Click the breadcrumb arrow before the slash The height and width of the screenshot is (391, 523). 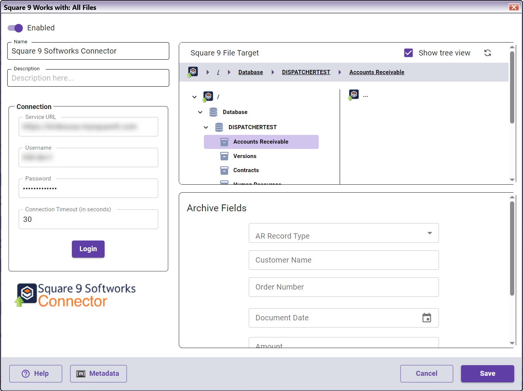(x=208, y=72)
